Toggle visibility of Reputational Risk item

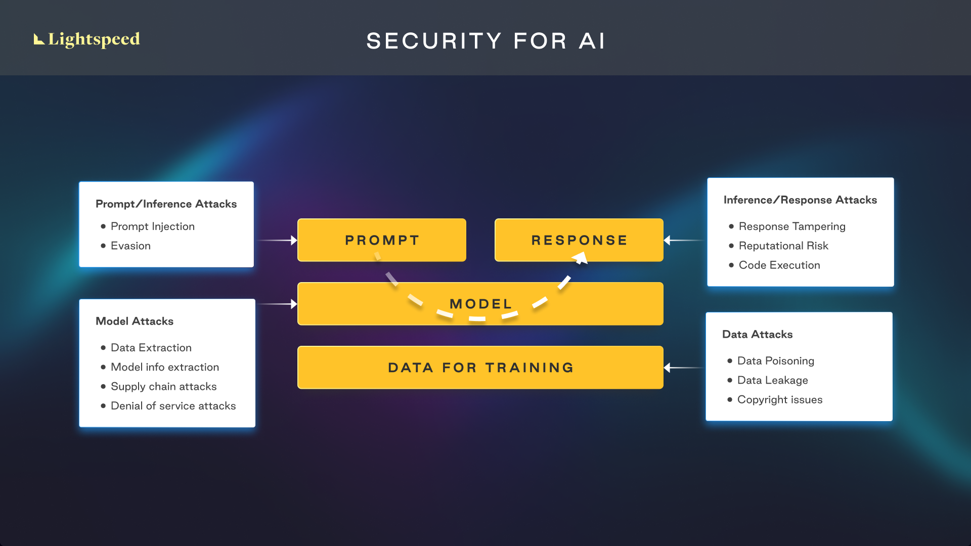[x=774, y=245]
